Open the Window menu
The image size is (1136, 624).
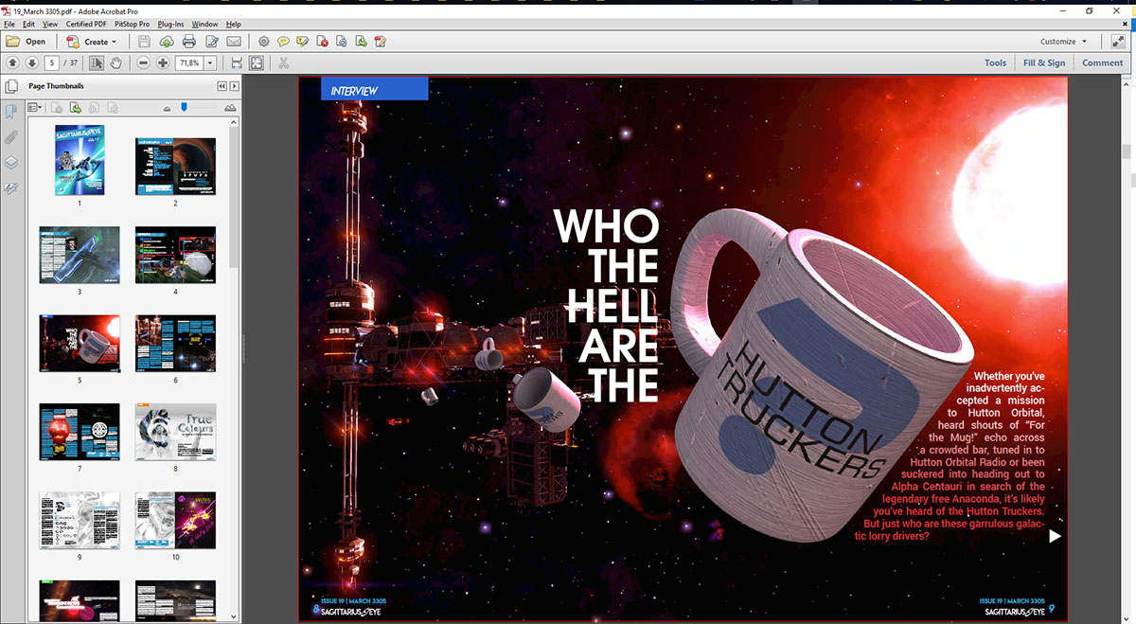coord(204,24)
